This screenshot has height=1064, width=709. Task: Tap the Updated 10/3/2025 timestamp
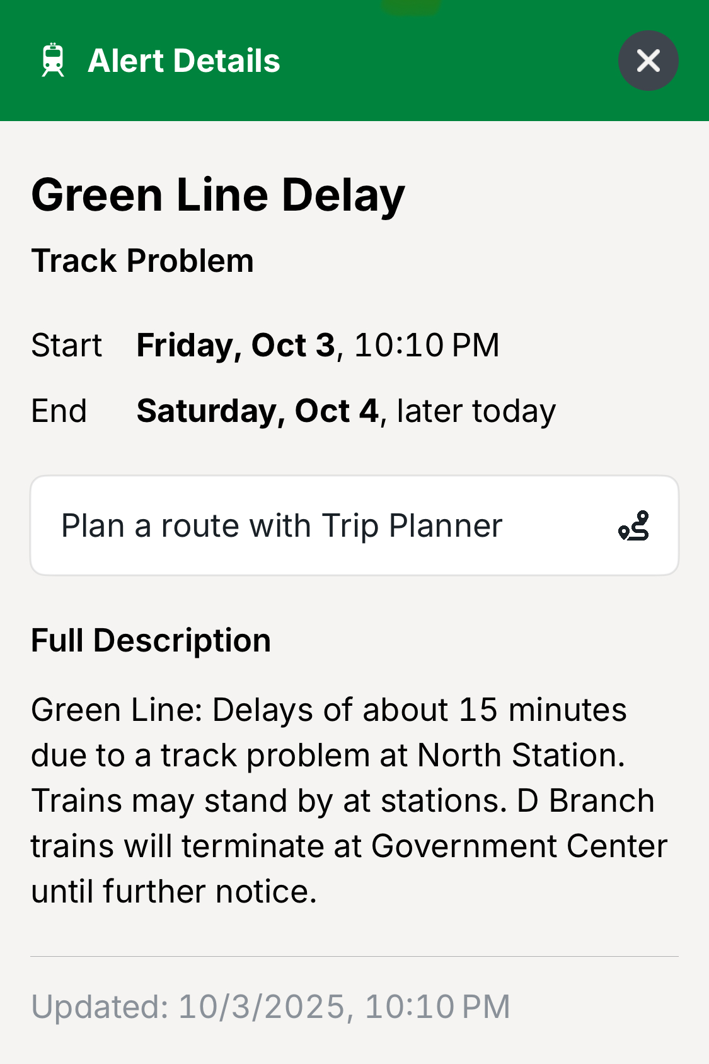270,1007
